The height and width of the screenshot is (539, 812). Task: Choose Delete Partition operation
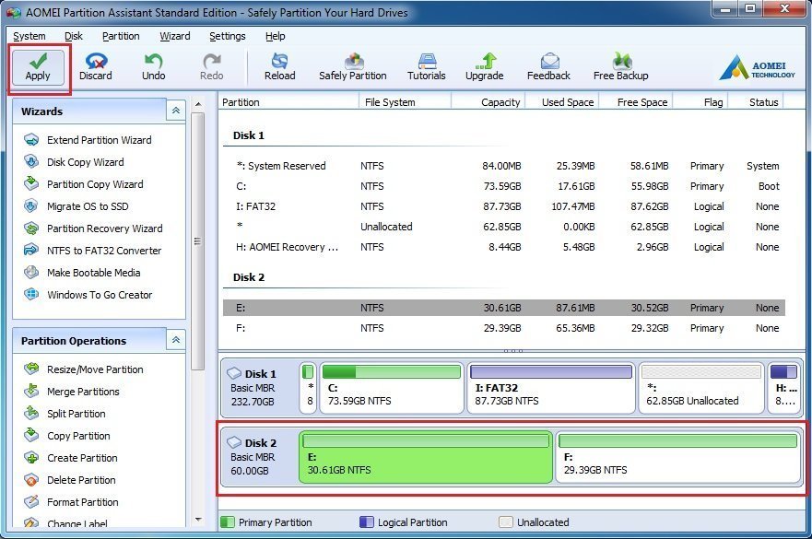70,480
